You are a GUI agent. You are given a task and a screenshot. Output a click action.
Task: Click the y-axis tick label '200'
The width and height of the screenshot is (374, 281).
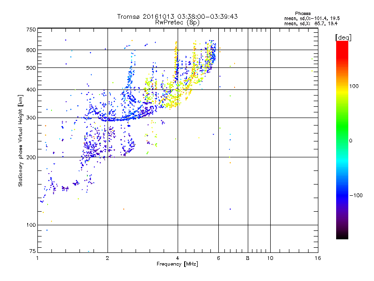(31, 157)
